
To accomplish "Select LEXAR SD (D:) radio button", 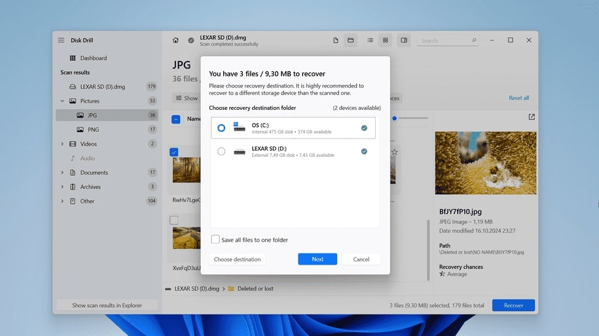I will [x=221, y=152].
